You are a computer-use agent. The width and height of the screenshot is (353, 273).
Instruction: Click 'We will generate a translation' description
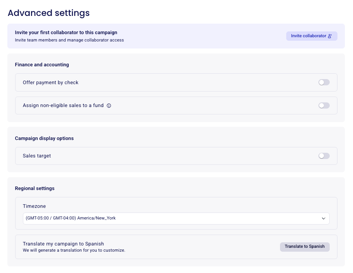74,250
